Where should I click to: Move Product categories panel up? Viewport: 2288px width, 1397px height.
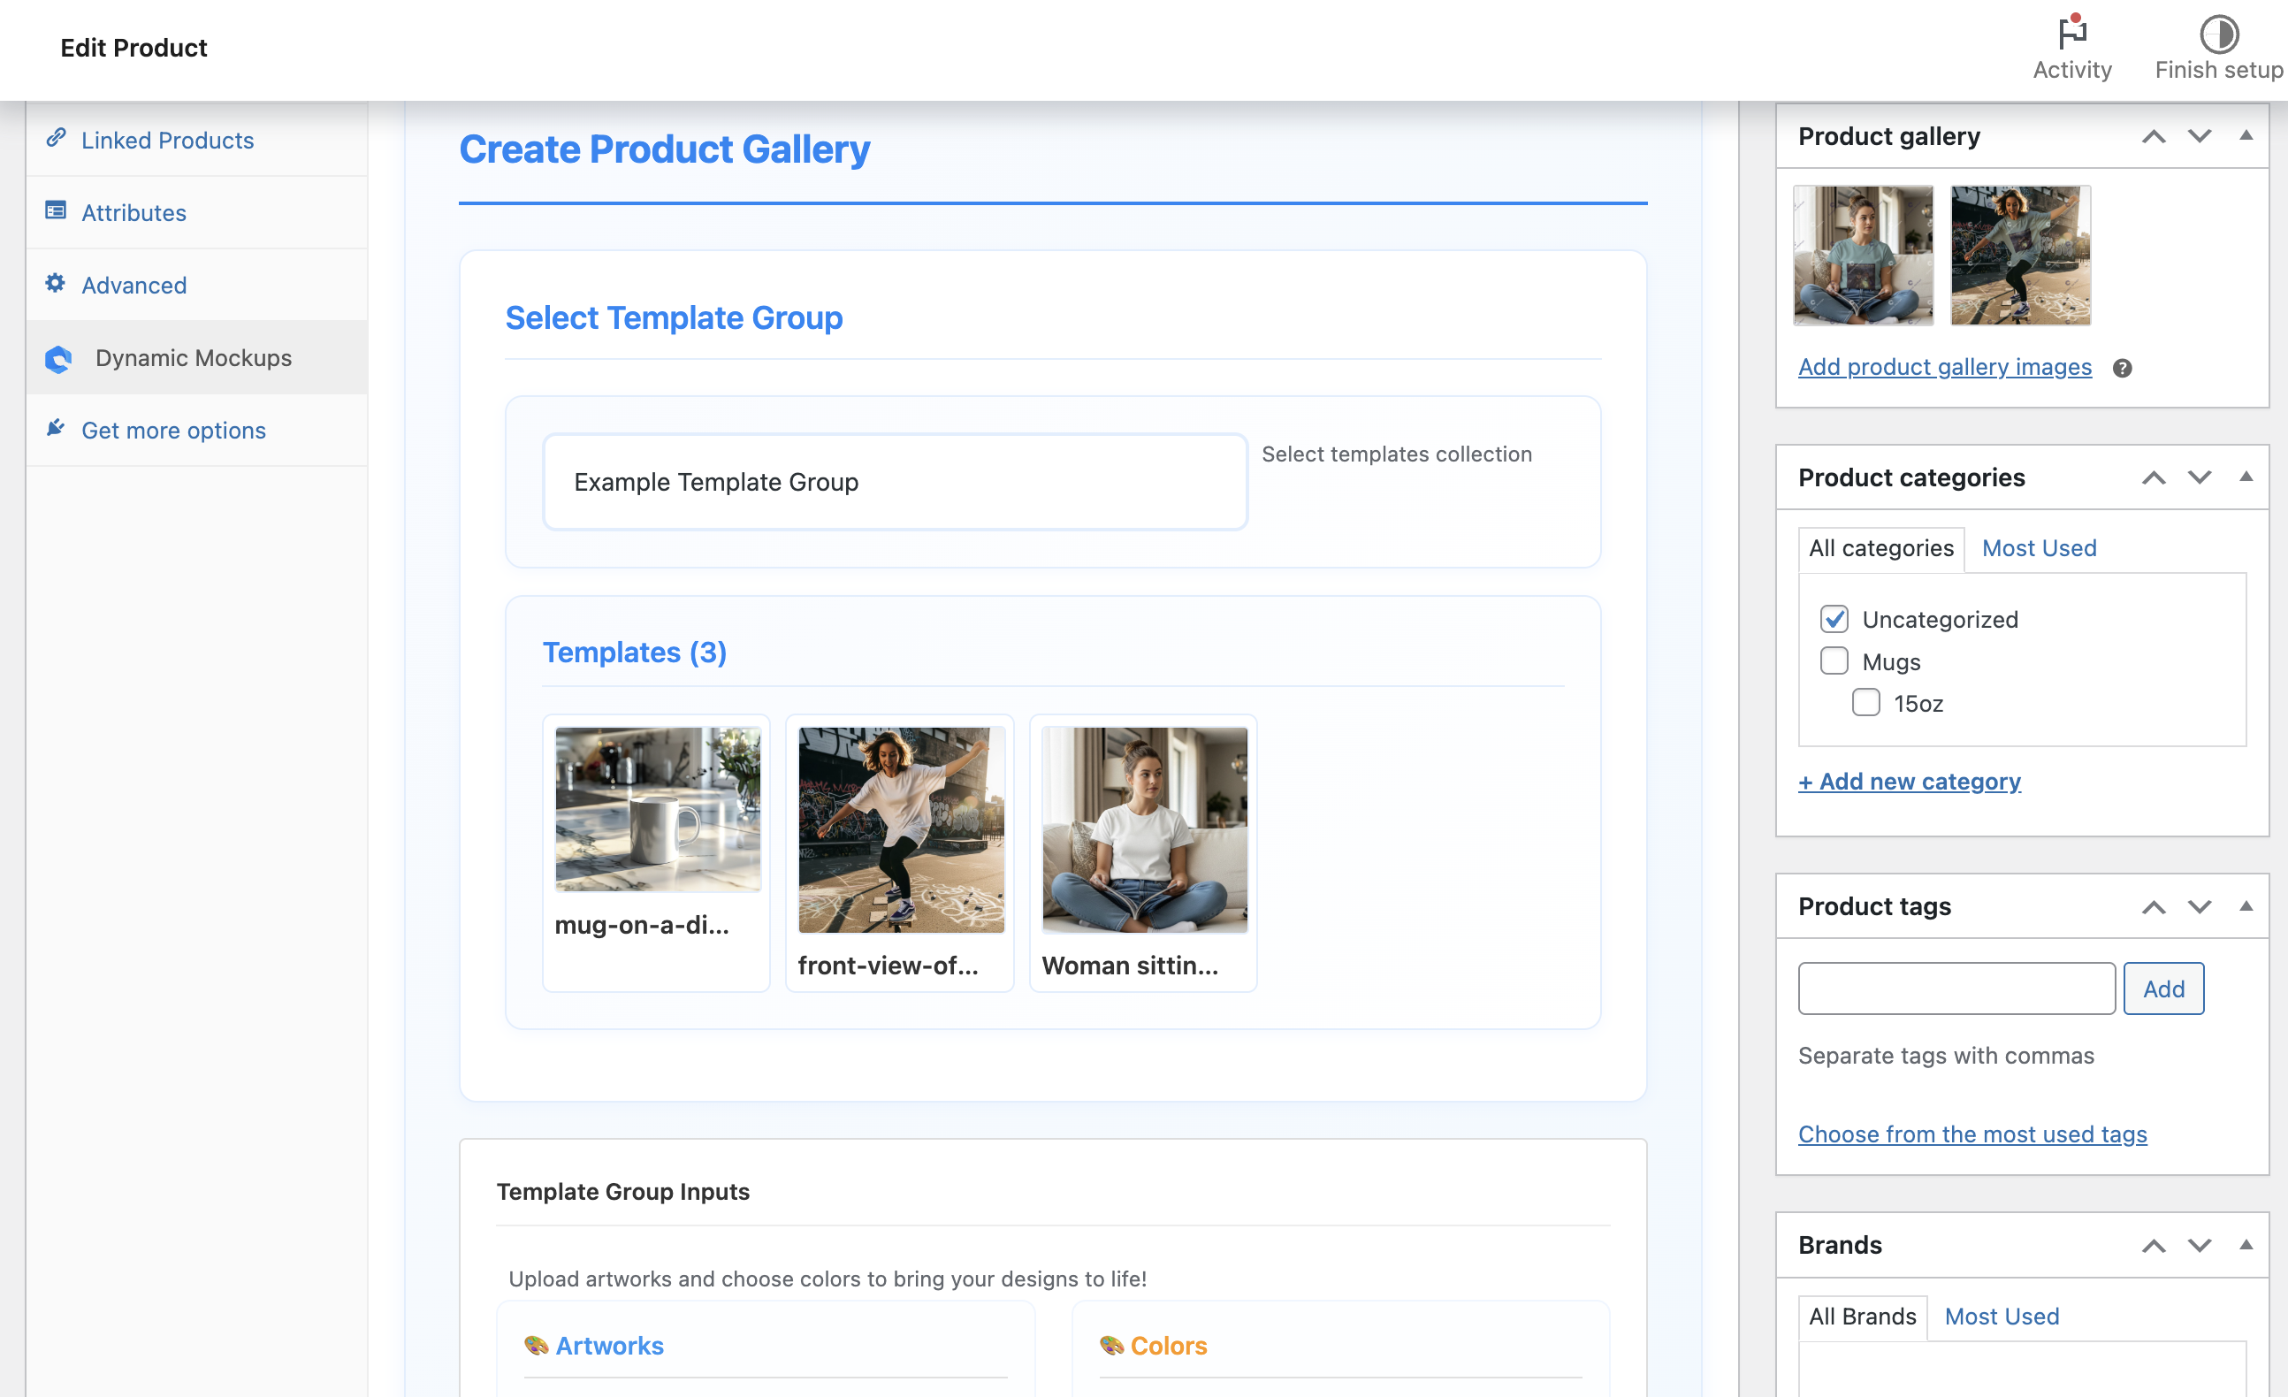(x=2155, y=477)
